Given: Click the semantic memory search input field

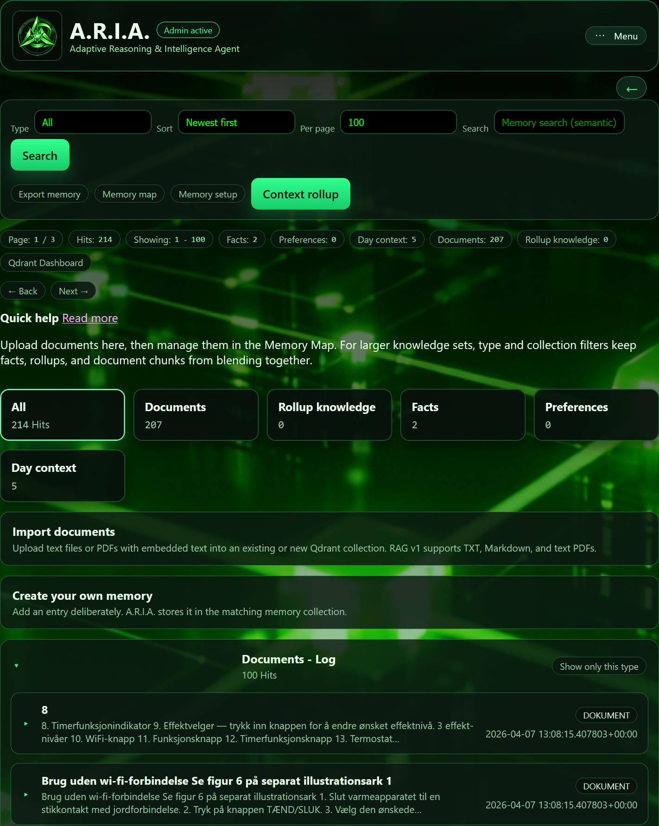Looking at the screenshot, I should point(558,122).
